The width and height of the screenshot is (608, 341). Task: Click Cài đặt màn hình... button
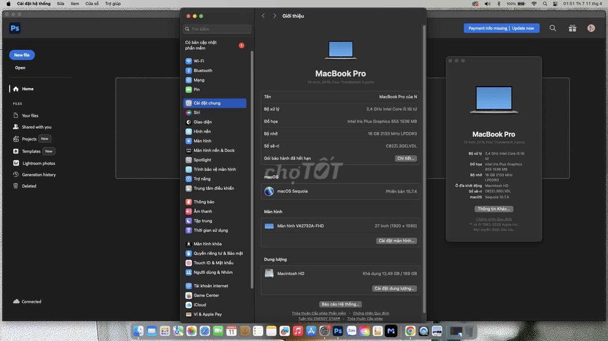click(x=396, y=241)
